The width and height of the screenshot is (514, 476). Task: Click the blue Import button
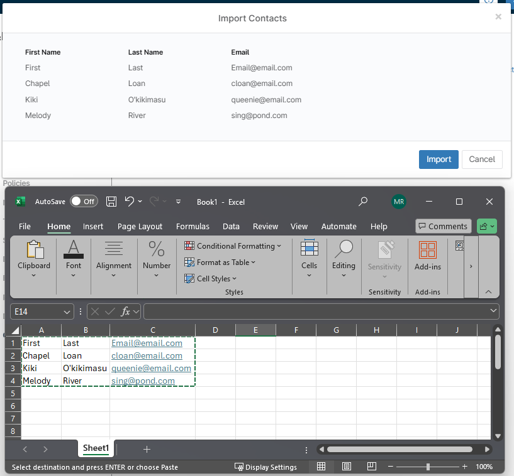tap(439, 160)
